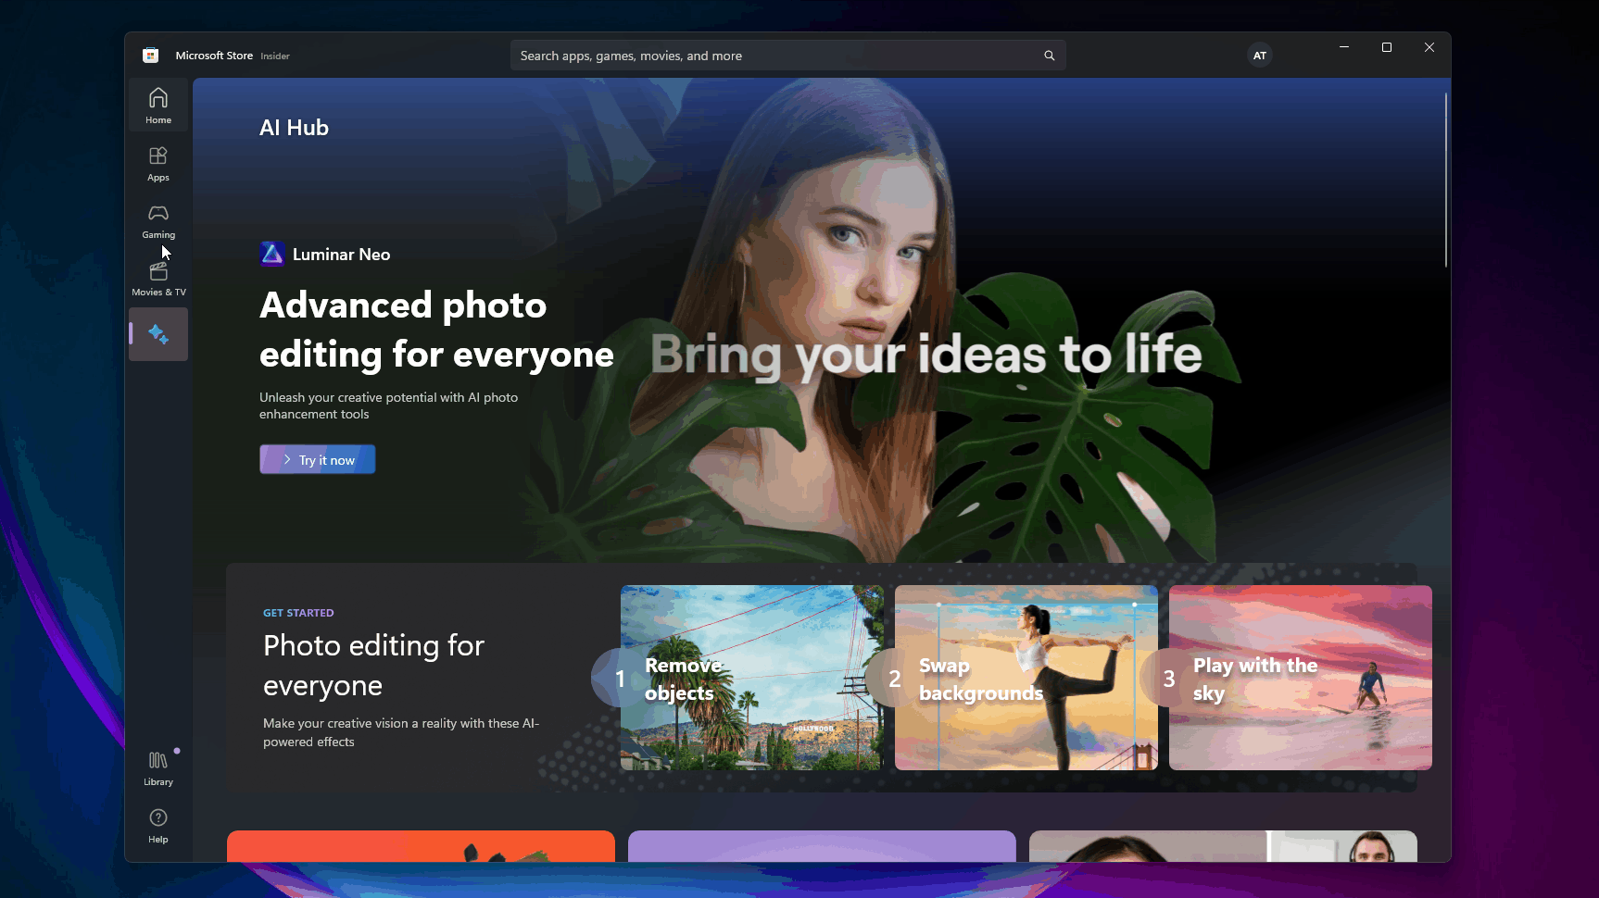Open the purple app card at bottom
Image resolution: width=1599 pixels, height=898 pixels.
(x=822, y=846)
